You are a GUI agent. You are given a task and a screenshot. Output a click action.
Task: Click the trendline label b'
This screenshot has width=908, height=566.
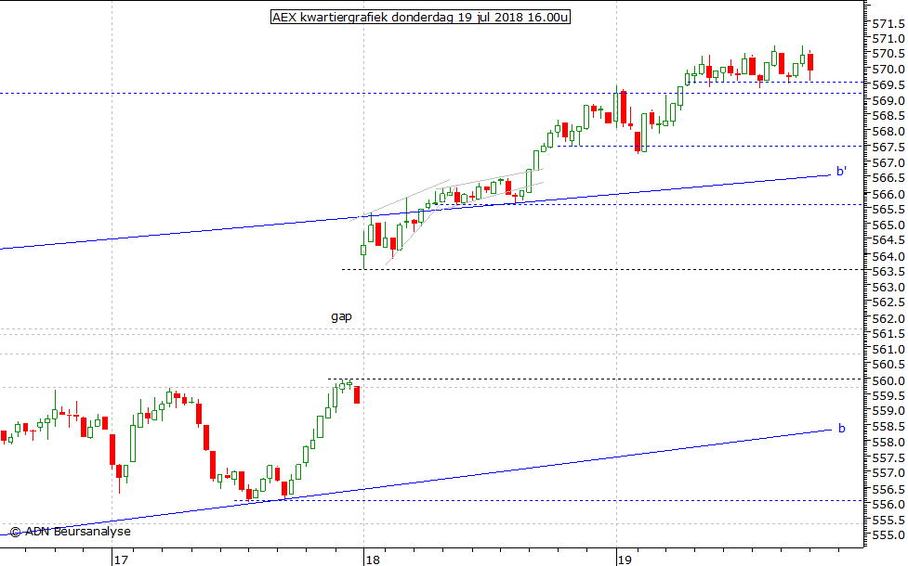pos(841,171)
